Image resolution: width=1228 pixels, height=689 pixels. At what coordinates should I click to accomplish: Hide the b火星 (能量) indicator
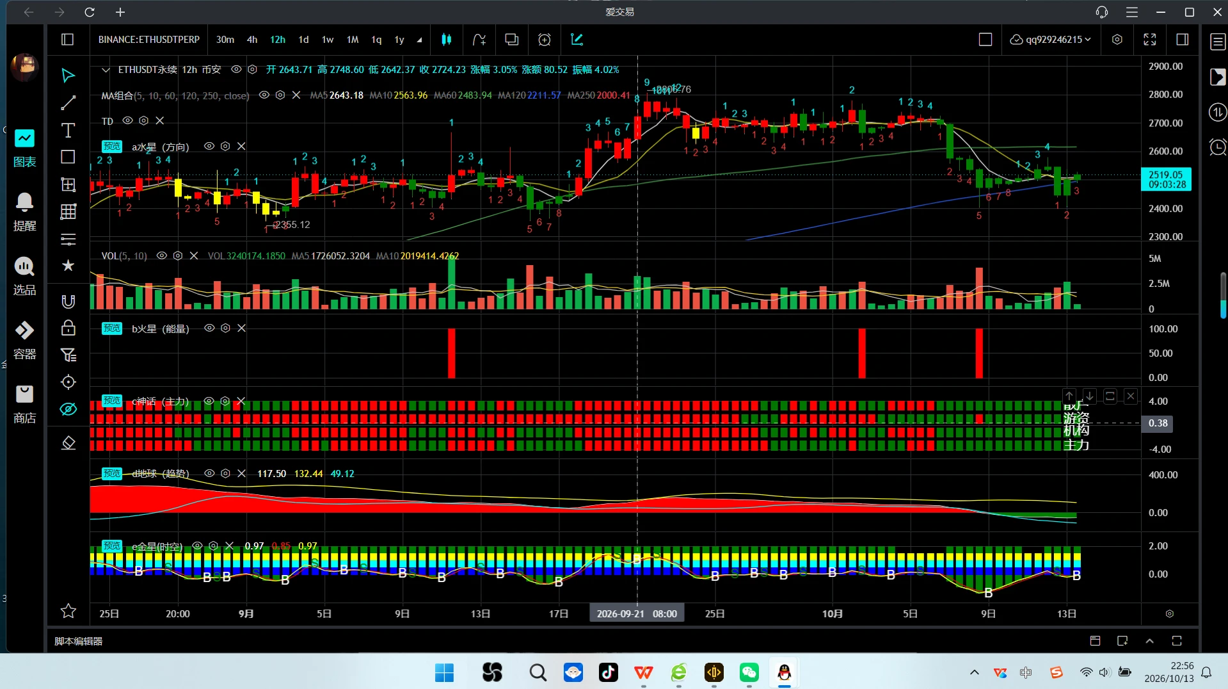209,328
